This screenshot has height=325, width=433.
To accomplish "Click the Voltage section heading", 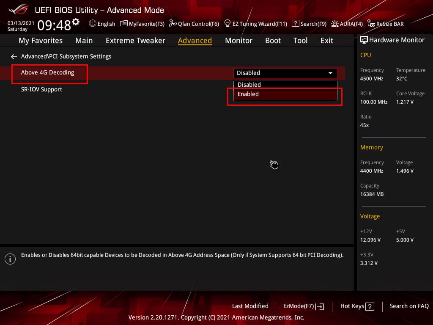I will (x=370, y=216).
